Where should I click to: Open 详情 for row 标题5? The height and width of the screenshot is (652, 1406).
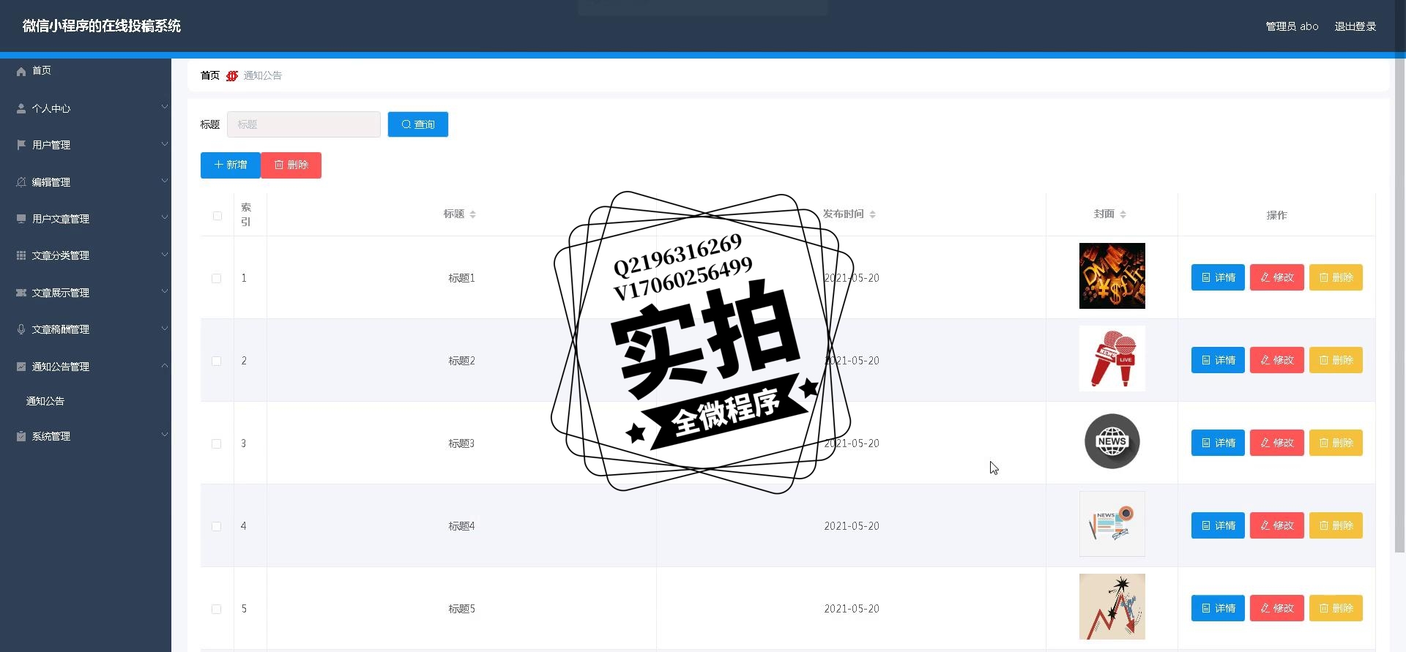coord(1218,608)
